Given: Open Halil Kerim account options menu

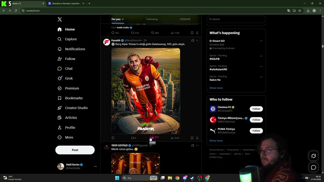Looking at the screenshot, I should [x=95, y=166].
